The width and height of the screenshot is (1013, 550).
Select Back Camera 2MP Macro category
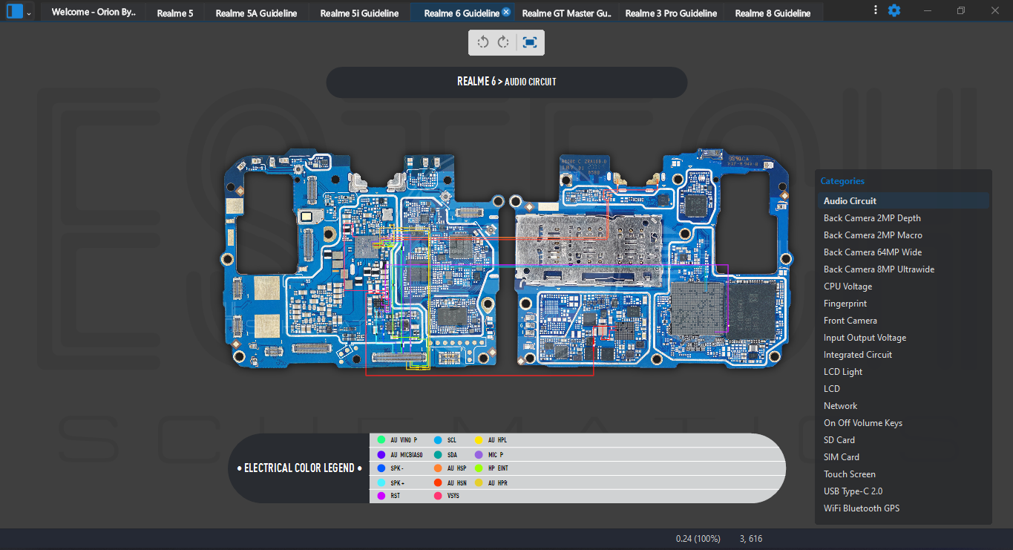(x=903, y=235)
